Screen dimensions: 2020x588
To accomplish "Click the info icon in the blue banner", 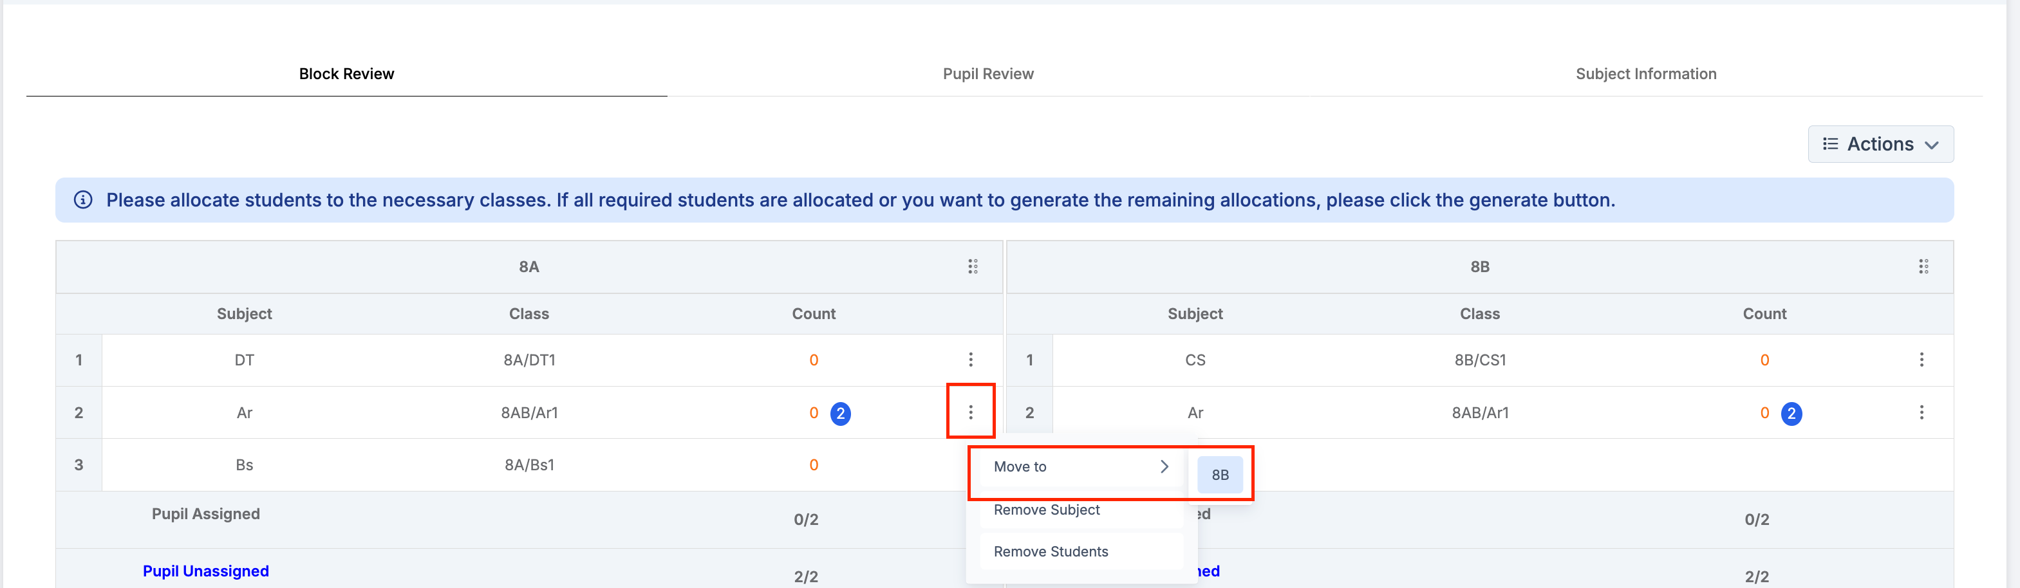I will point(83,200).
